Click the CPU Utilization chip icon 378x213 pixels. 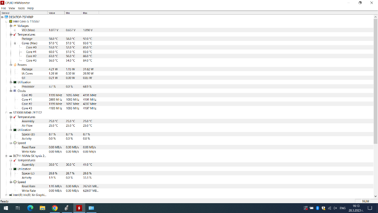click(x=15, y=82)
